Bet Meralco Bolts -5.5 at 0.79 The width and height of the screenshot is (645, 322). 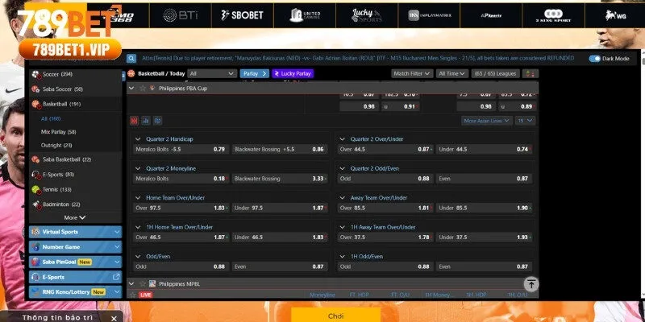pos(181,150)
